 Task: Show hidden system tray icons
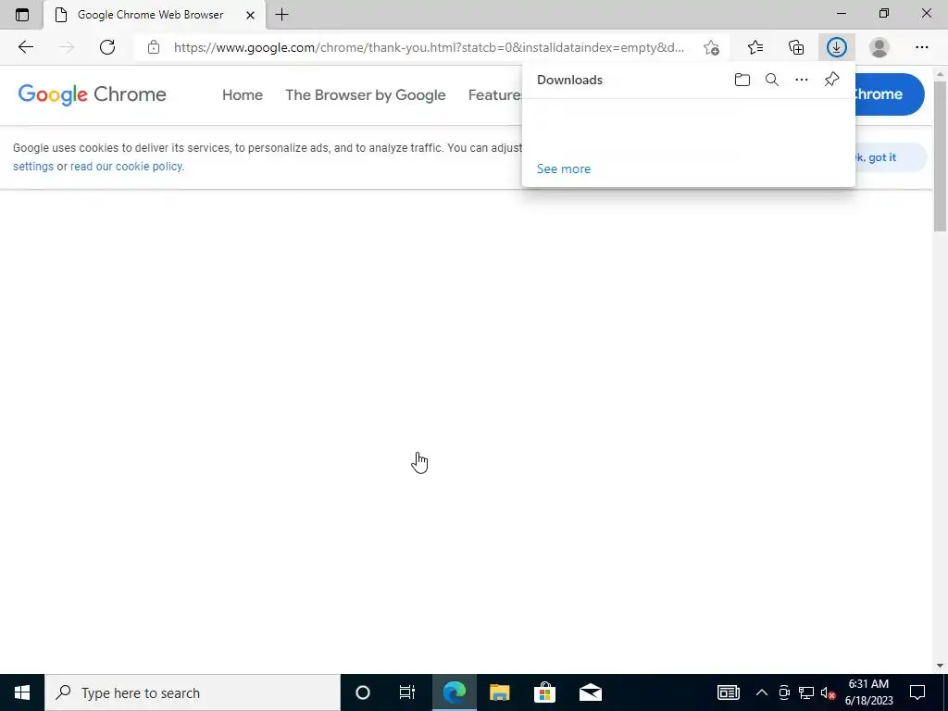tap(762, 692)
